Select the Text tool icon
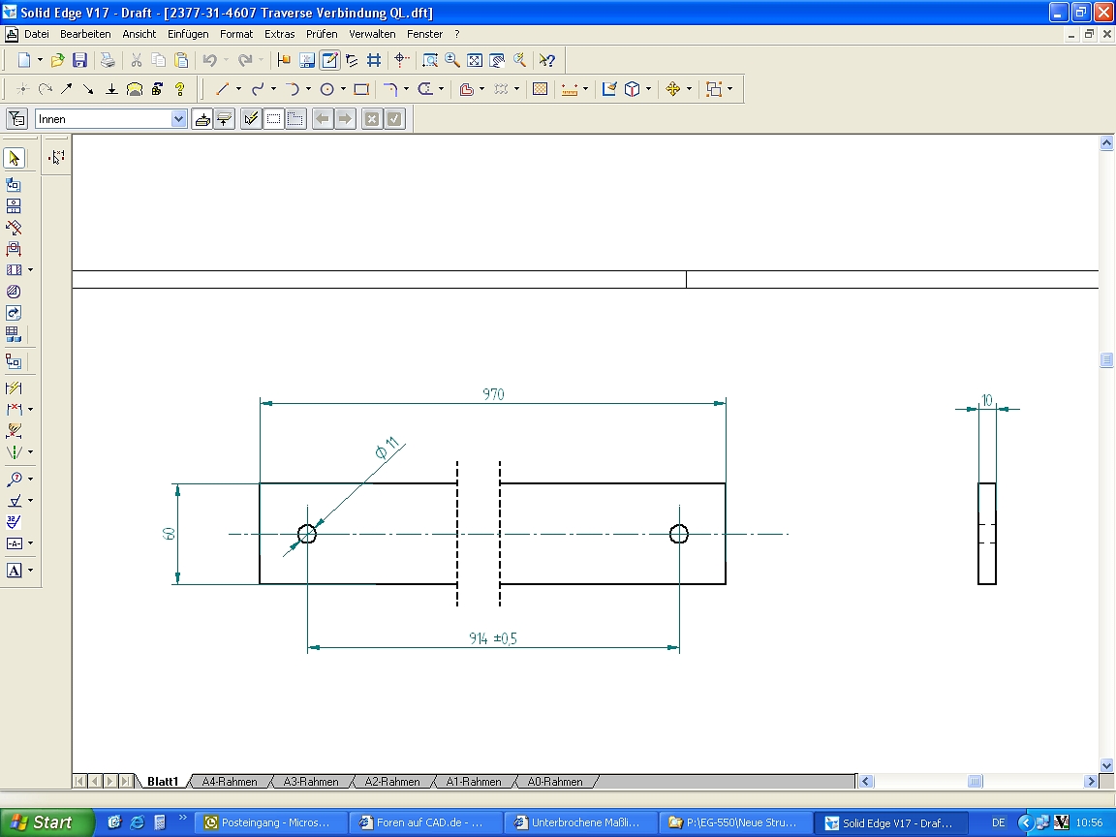The height and width of the screenshot is (837, 1116). (14, 571)
